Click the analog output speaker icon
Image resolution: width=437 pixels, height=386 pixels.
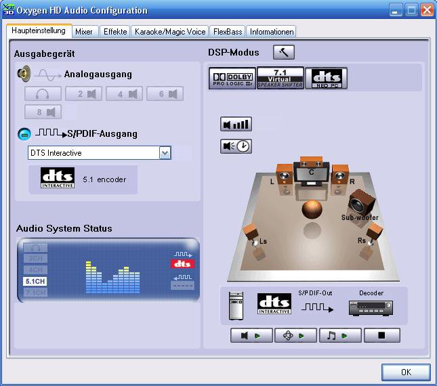(x=24, y=74)
